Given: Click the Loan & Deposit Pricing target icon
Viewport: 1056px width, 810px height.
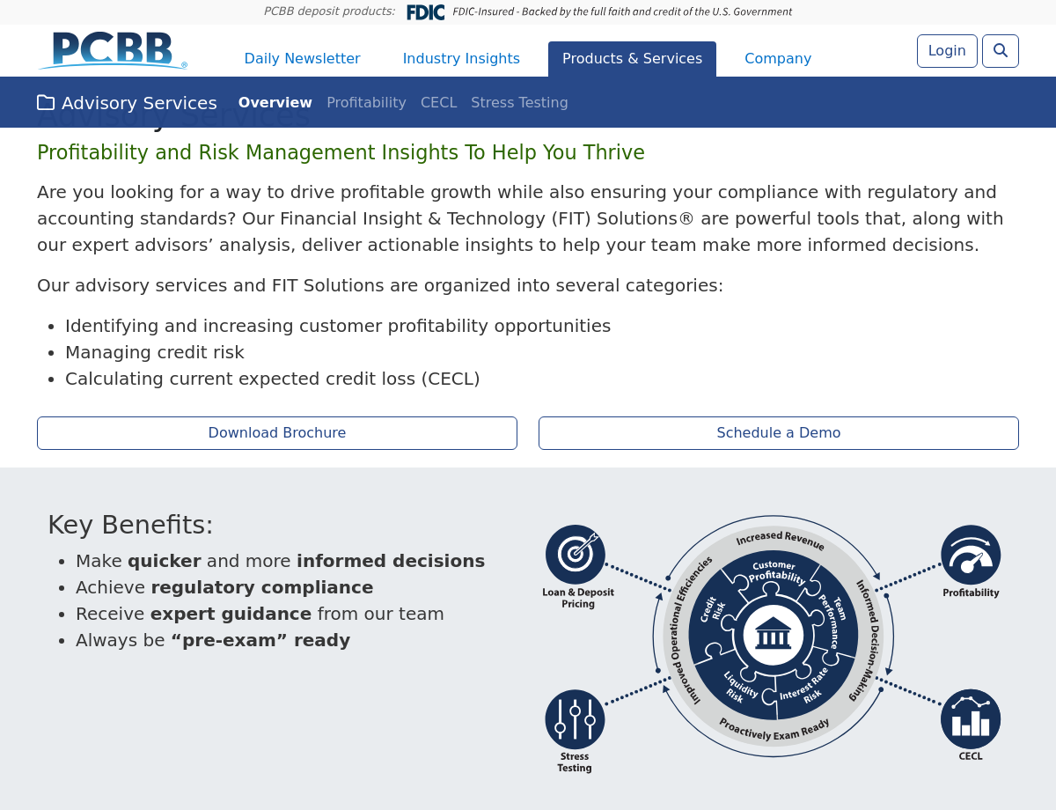Looking at the screenshot, I should coord(575,555).
